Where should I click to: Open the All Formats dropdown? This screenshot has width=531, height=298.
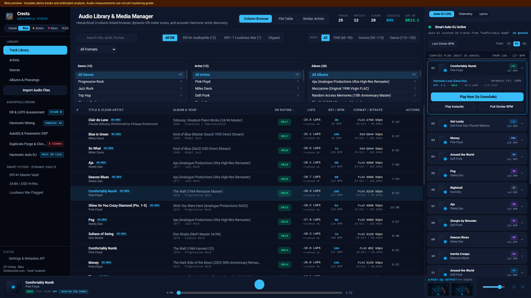point(96,49)
